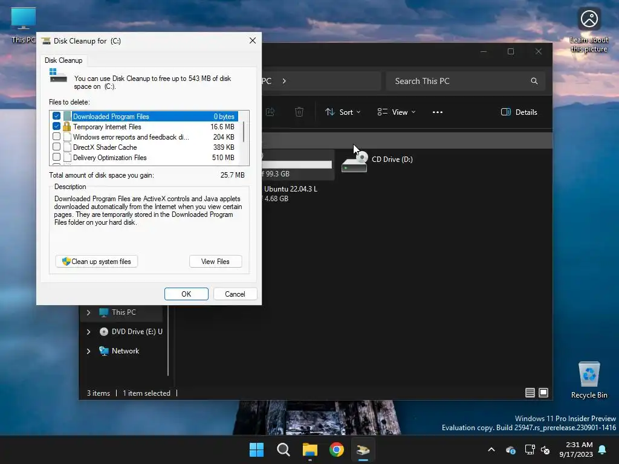Click the Share icon in toolbar
This screenshot has width=619, height=464.
(270, 112)
